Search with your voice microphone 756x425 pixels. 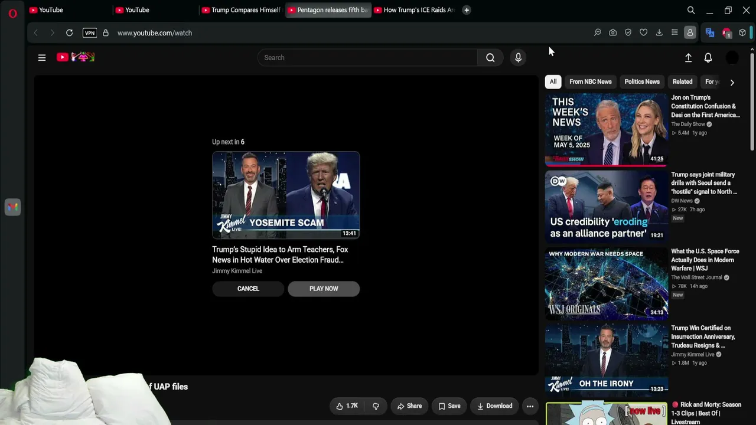(x=518, y=58)
